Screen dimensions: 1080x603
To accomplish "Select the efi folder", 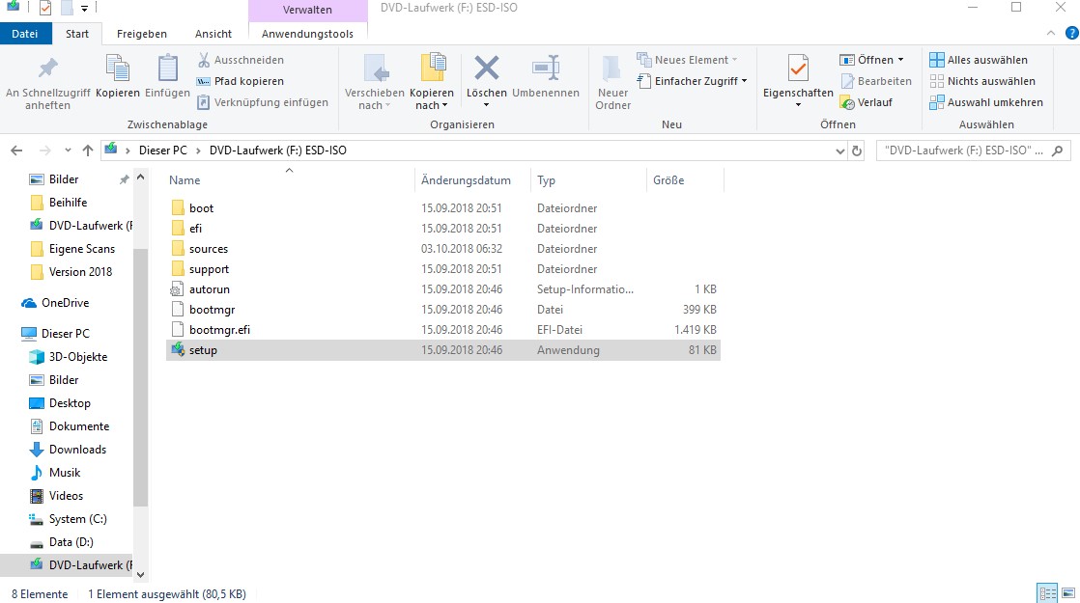I will pyautogui.click(x=442, y=229).
